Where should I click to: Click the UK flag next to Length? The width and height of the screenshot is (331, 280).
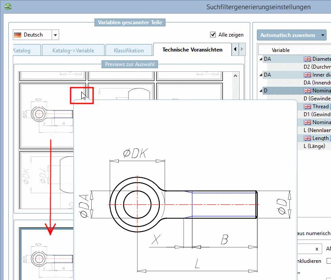(x=307, y=138)
